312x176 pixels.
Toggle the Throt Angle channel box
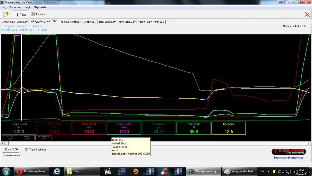194,128
